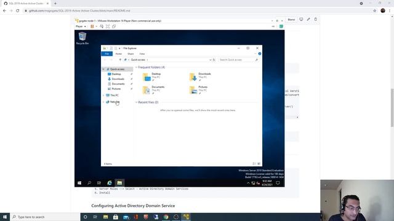Open guest notification center icon
The image size is (394, 221).
[278, 183]
